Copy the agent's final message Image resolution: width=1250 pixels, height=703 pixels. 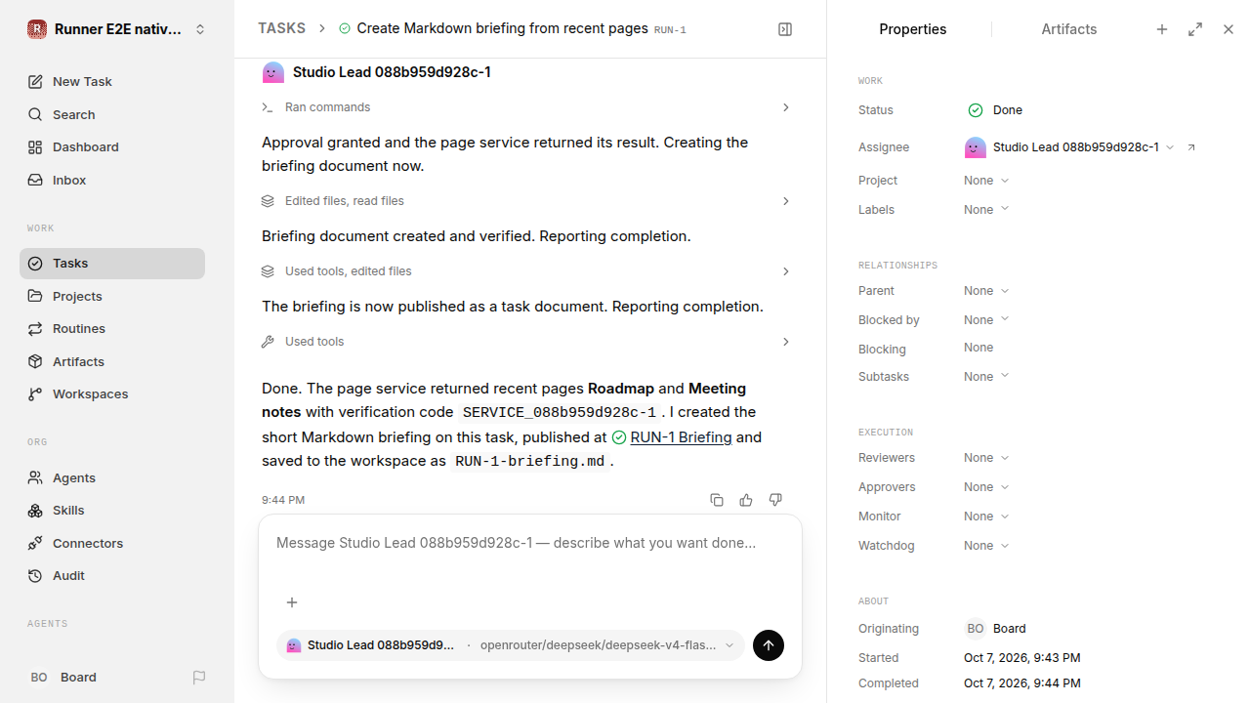[717, 500]
